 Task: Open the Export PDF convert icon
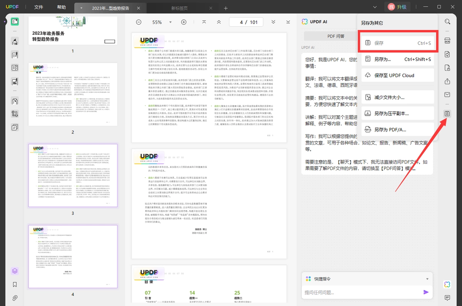click(447, 55)
